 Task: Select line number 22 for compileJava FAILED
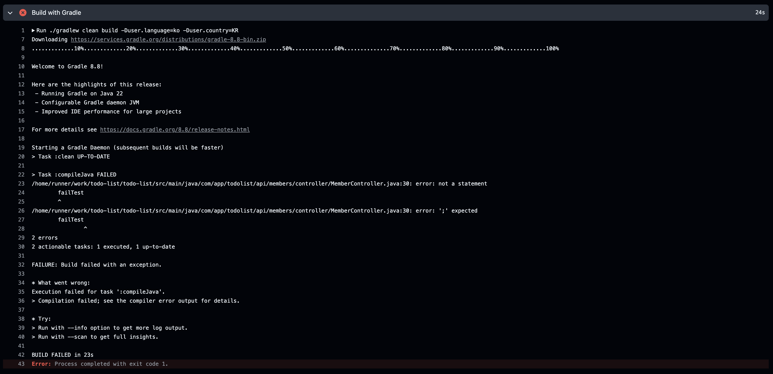pos(21,174)
